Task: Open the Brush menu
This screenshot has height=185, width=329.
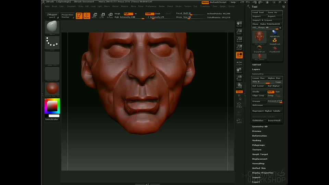Action: [54, 6]
